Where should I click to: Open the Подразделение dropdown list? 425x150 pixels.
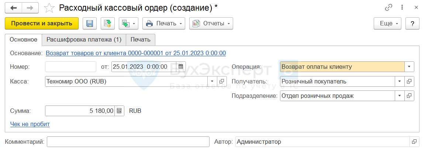[400, 96]
